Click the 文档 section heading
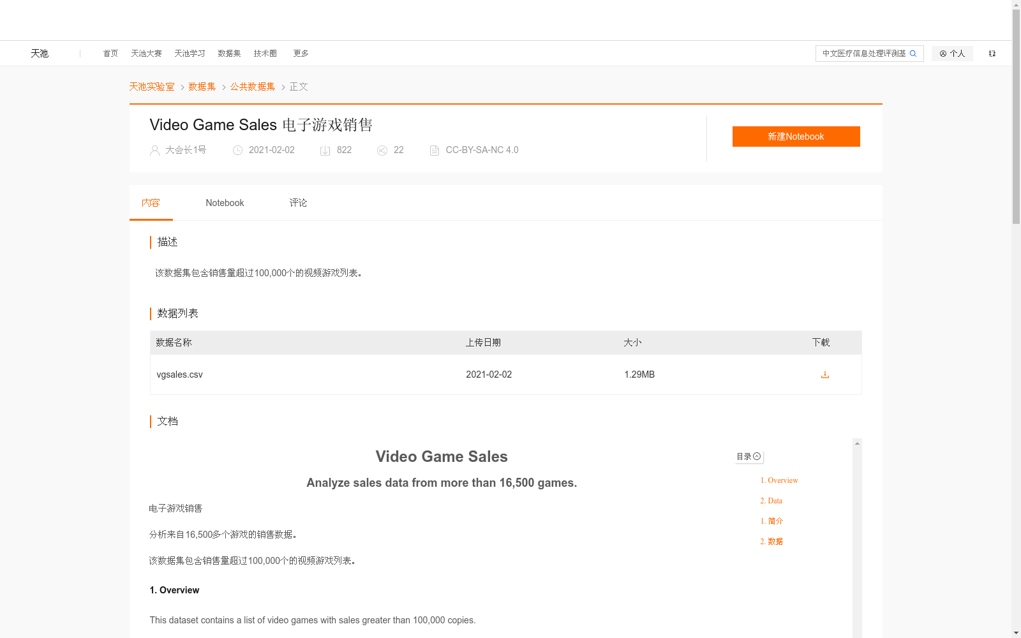The height and width of the screenshot is (638, 1021). pos(167,421)
